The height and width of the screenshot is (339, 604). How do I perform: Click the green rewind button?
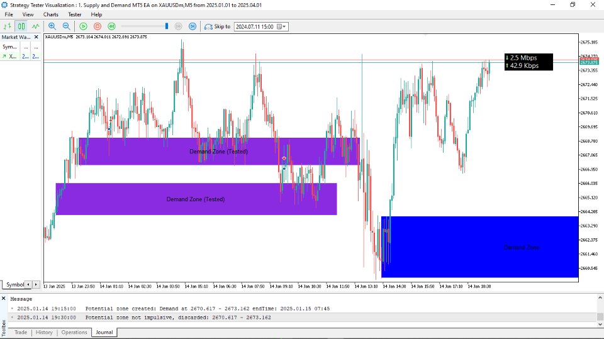(x=111, y=26)
